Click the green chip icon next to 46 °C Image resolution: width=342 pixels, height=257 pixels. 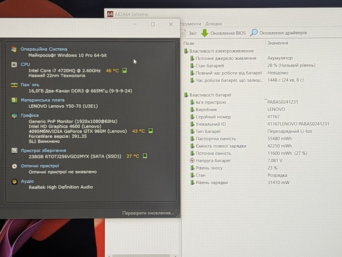[125, 70]
